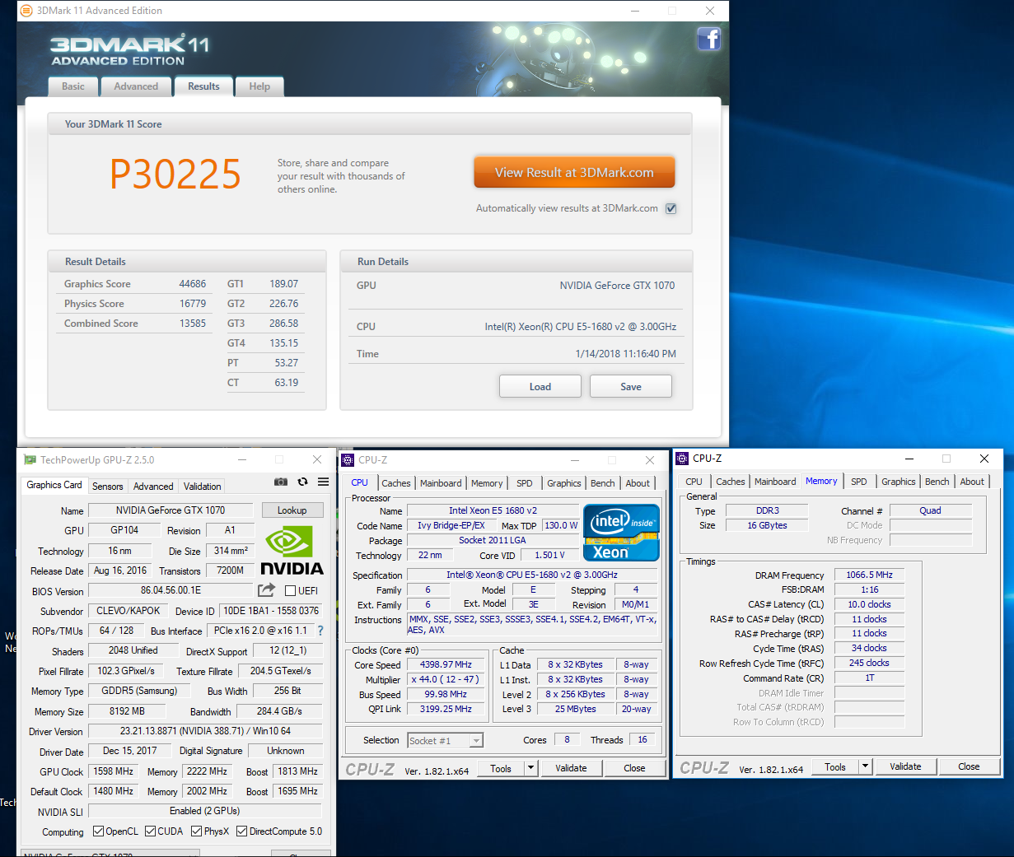The width and height of the screenshot is (1014, 857).
Task: Click Tools button in Memory CPU-Z window
Action: 835,766
